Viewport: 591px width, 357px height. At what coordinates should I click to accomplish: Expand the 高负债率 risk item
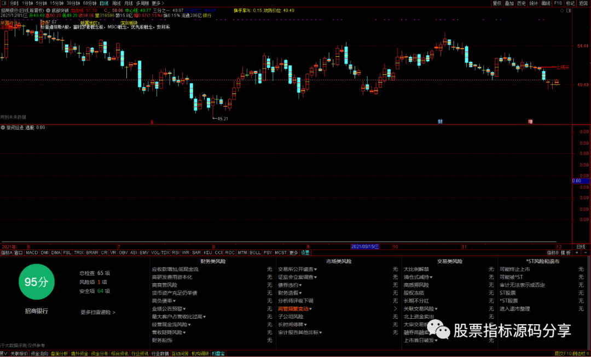tap(164, 301)
